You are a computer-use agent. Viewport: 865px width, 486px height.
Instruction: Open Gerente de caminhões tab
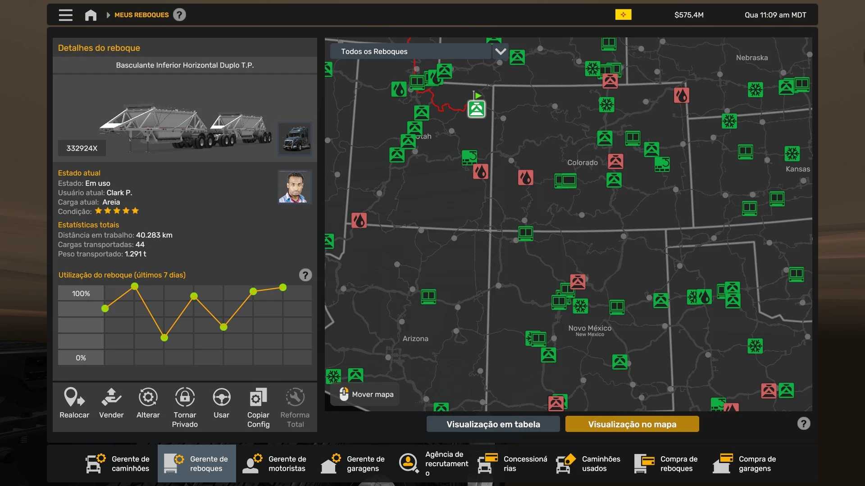[118, 463]
